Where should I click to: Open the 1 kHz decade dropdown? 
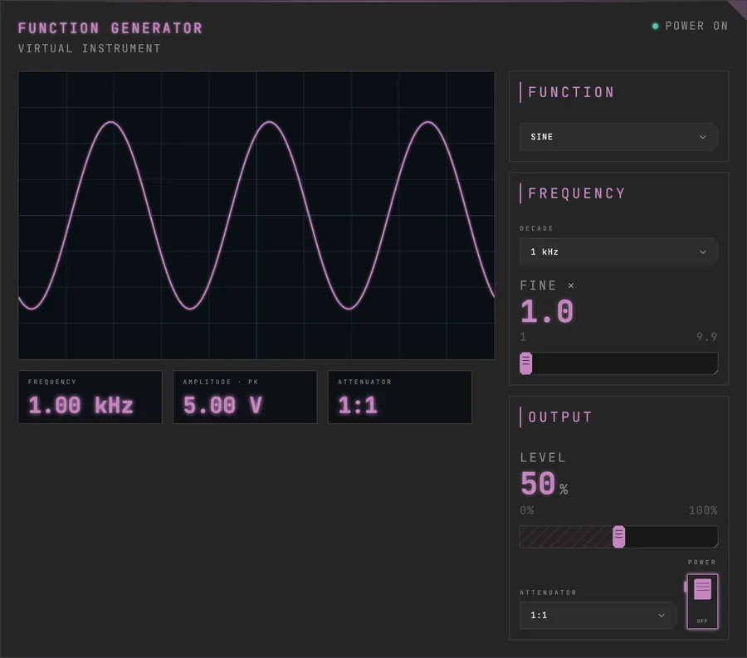(618, 252)
